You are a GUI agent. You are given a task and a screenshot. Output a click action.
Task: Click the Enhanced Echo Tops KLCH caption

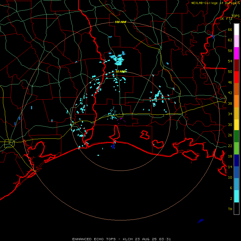[121, 239]
